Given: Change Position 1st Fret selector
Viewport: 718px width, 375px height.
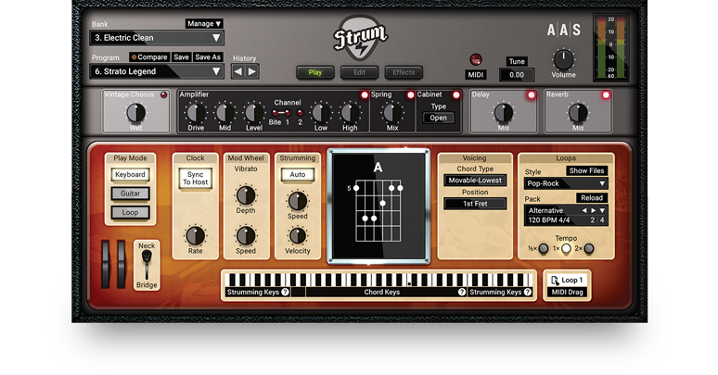Looking at the screenshot, I should [x=475, y=204].
